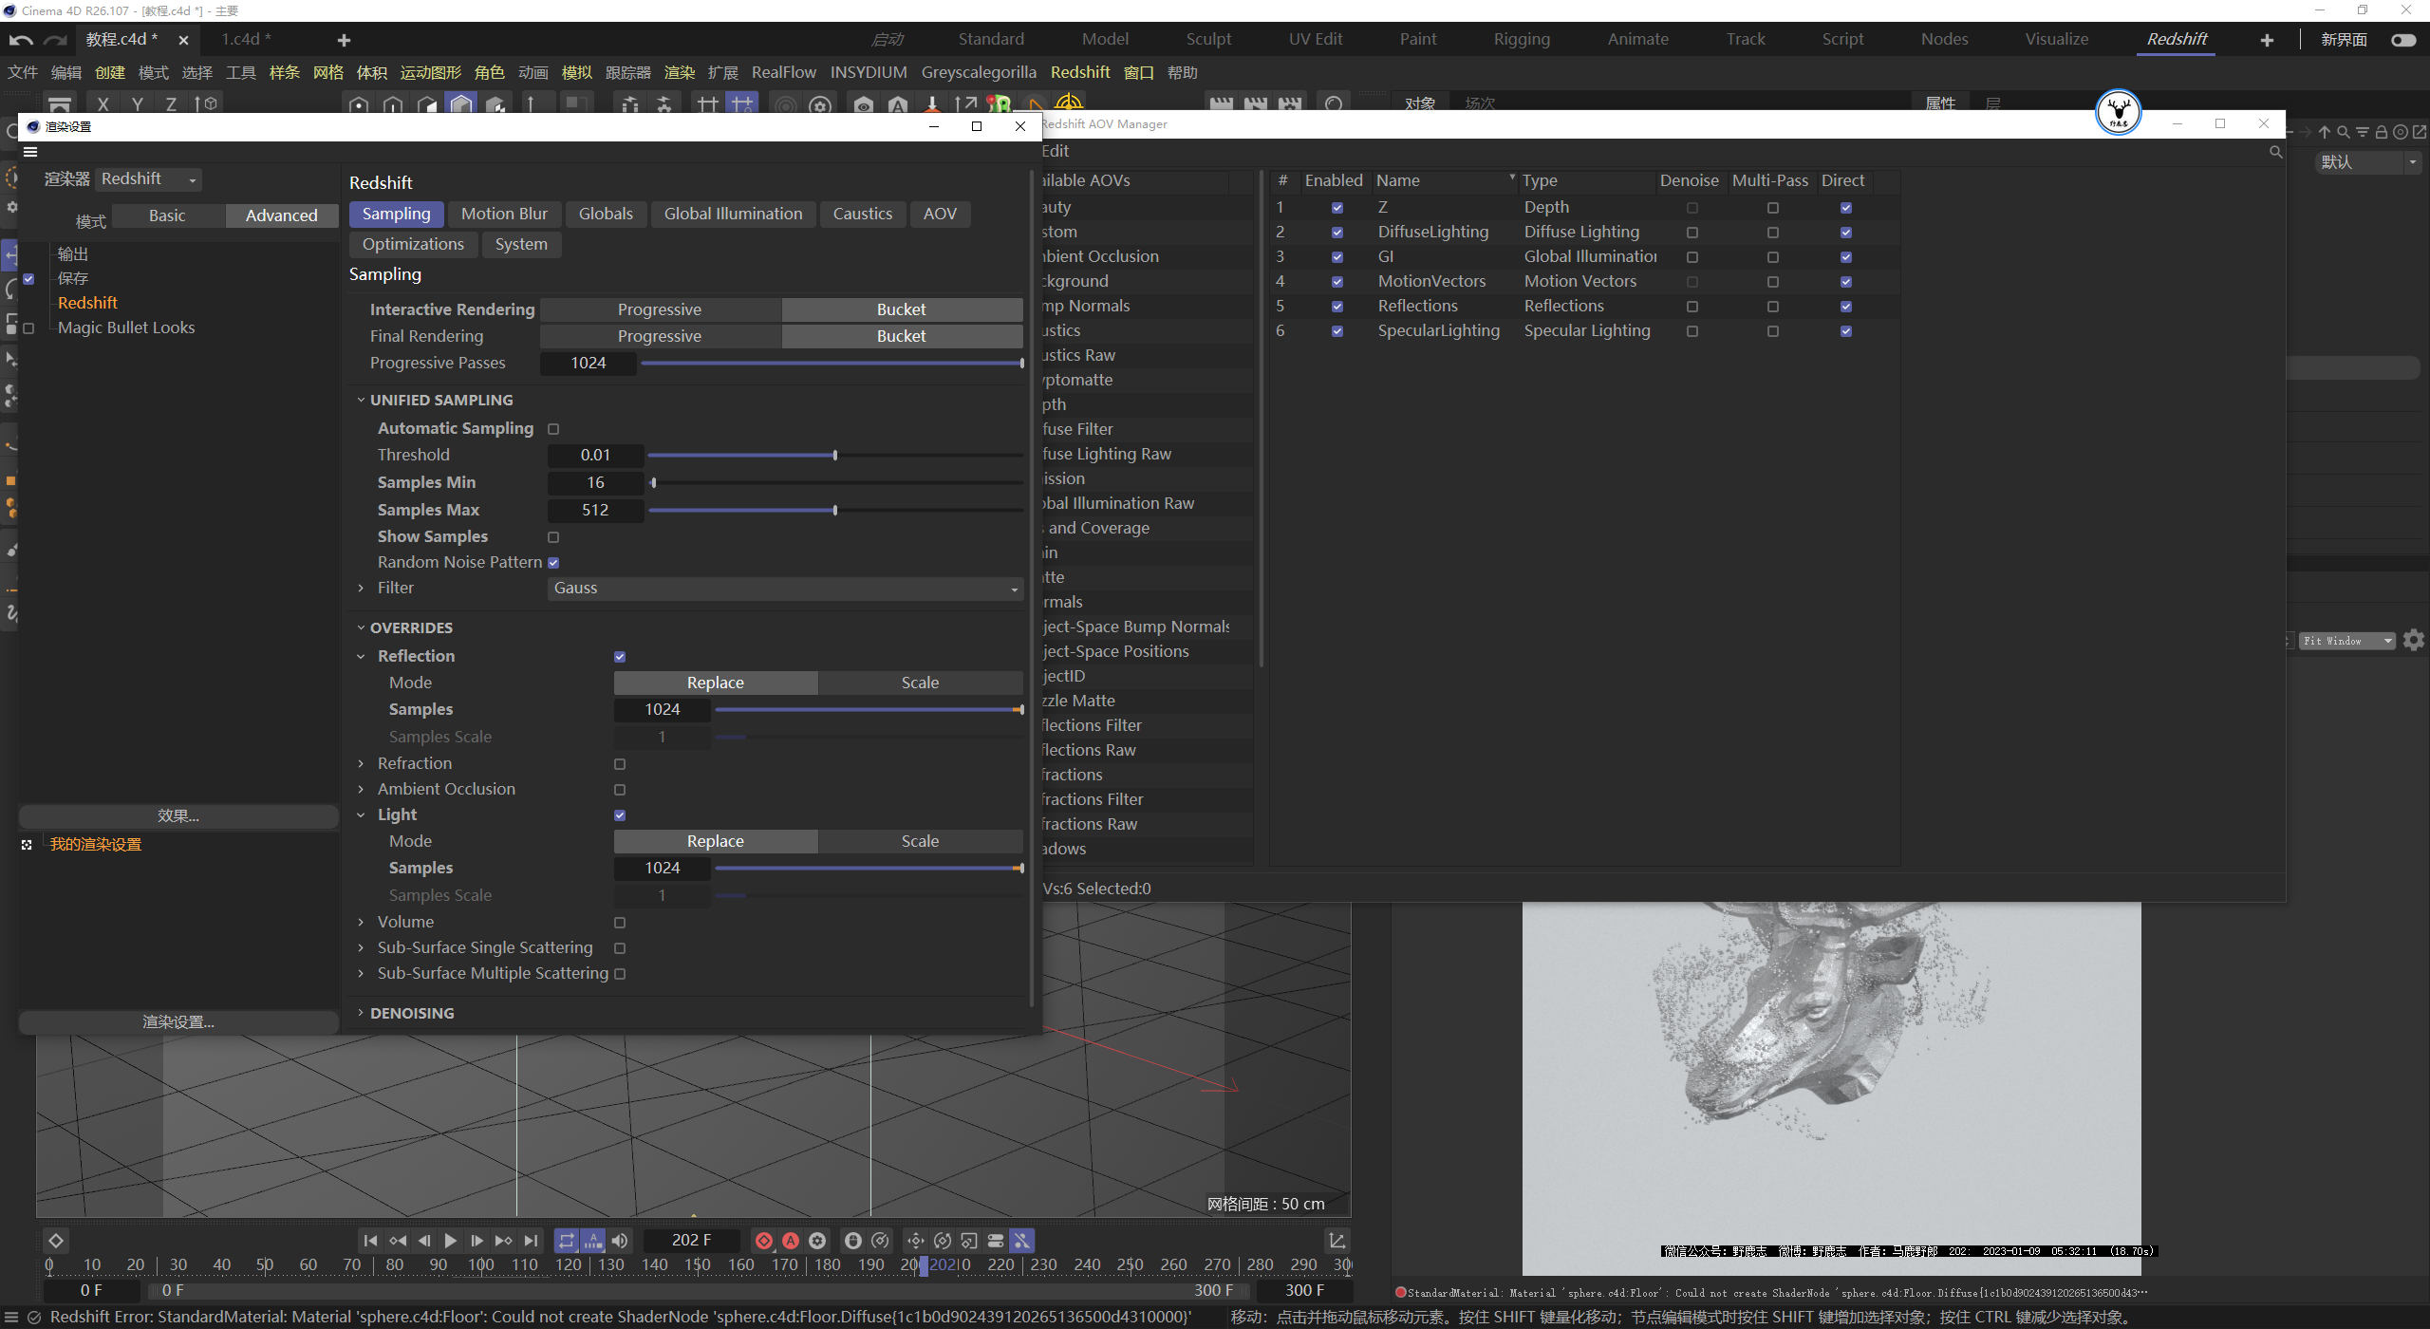Open render settings hamburger menu

[x=30, y=152]
